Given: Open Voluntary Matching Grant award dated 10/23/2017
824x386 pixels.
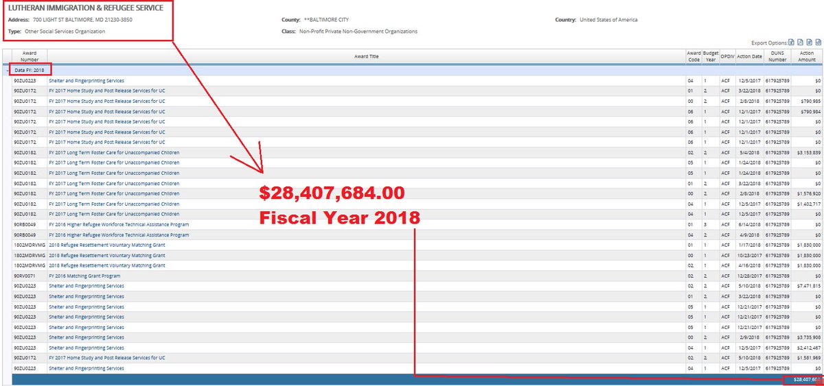Looking at the screenshot, I should [107, 256].
